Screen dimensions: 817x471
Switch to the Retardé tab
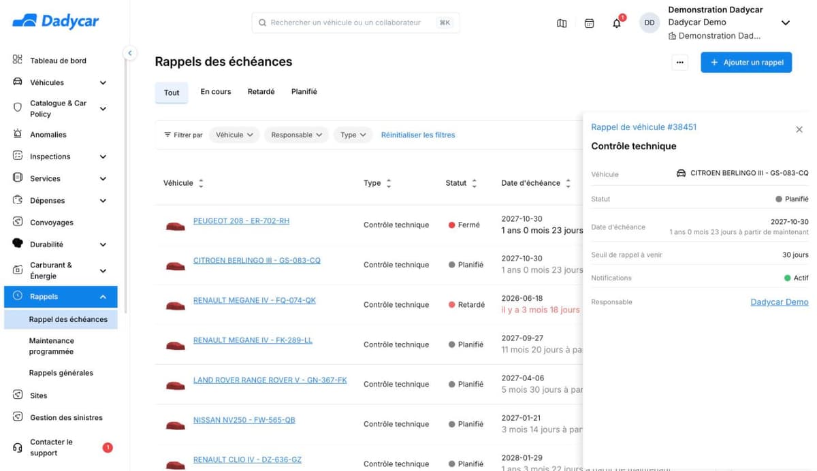tap(261, 91)
